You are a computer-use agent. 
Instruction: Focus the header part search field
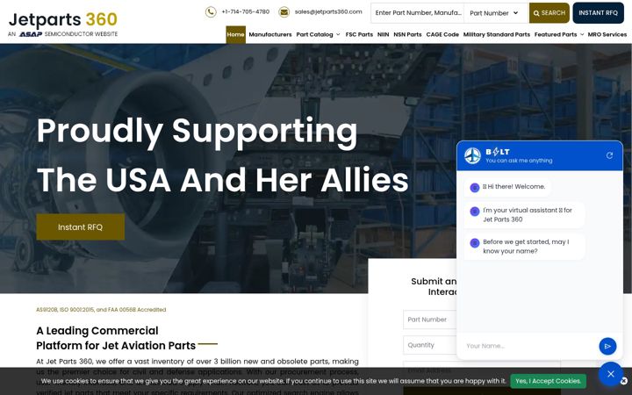[x=418, y=13]
